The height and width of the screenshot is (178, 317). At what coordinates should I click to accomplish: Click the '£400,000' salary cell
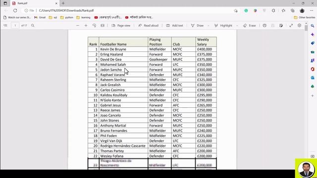click(206, 49)
